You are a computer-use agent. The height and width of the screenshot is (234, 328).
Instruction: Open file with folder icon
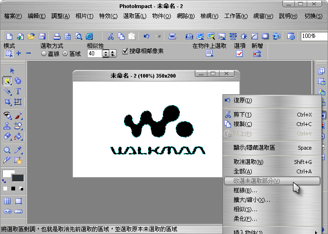[31, 36]
